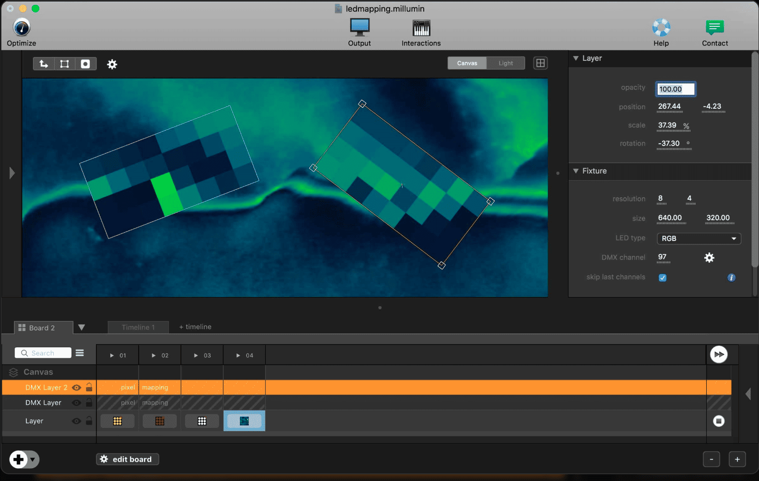
Task: Select the Board 2 tab
Action: (43, 328)
